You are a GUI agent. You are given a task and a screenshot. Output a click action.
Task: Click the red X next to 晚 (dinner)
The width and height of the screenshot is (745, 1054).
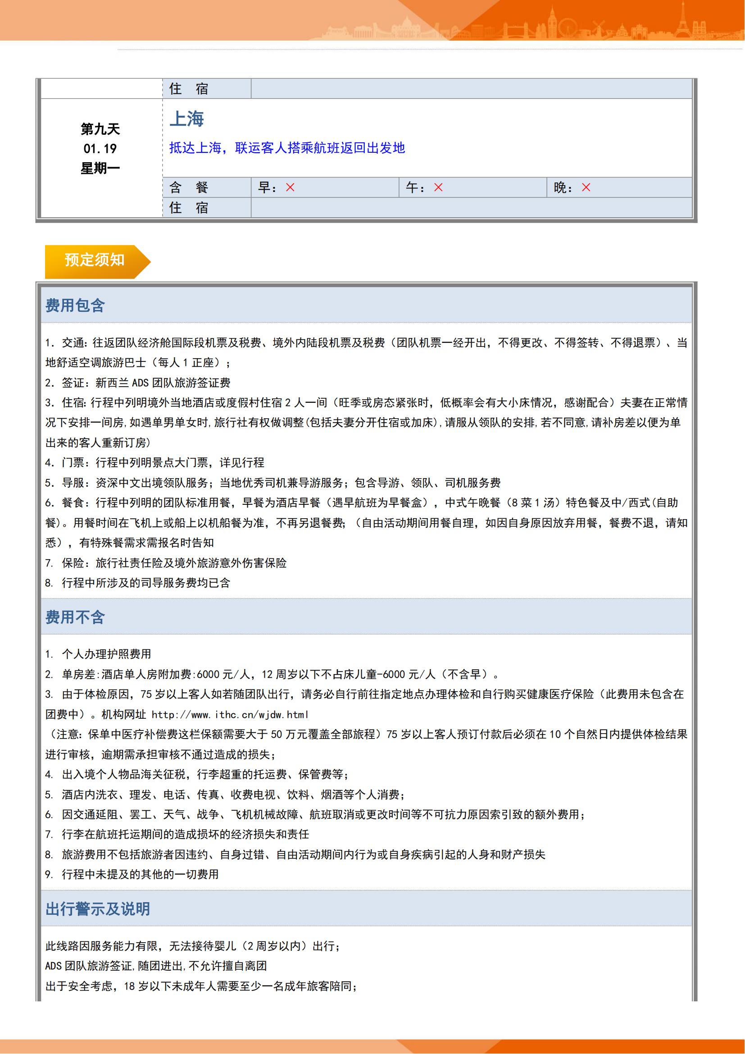(x=586, y=187)
